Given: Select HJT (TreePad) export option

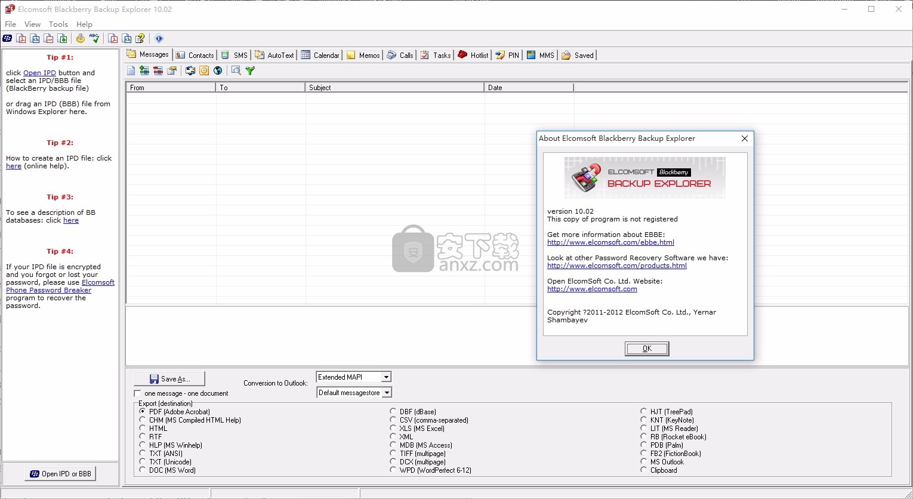Looking at the screenshot, I should pos(644,411).
